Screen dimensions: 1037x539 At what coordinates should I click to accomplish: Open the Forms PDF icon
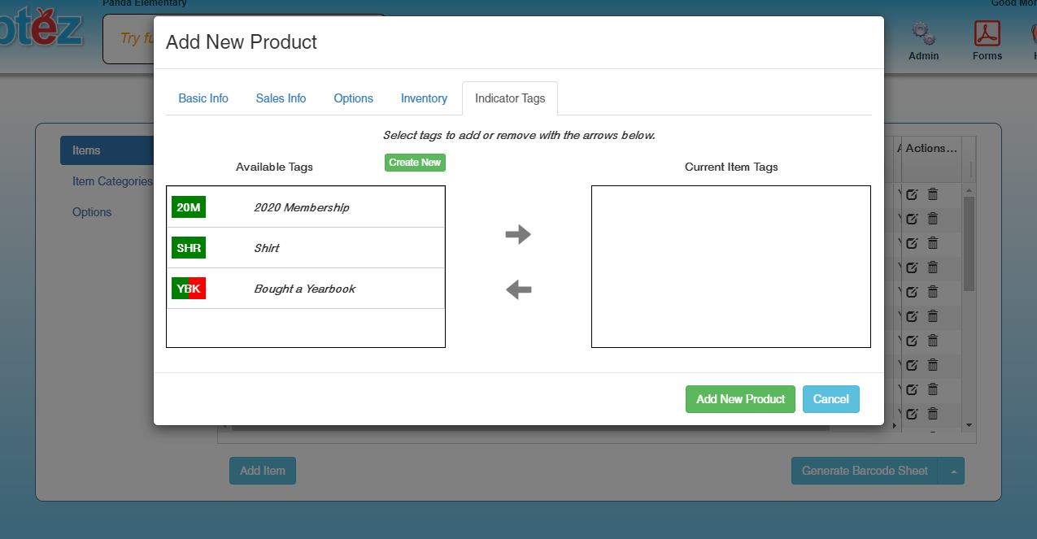987,34
